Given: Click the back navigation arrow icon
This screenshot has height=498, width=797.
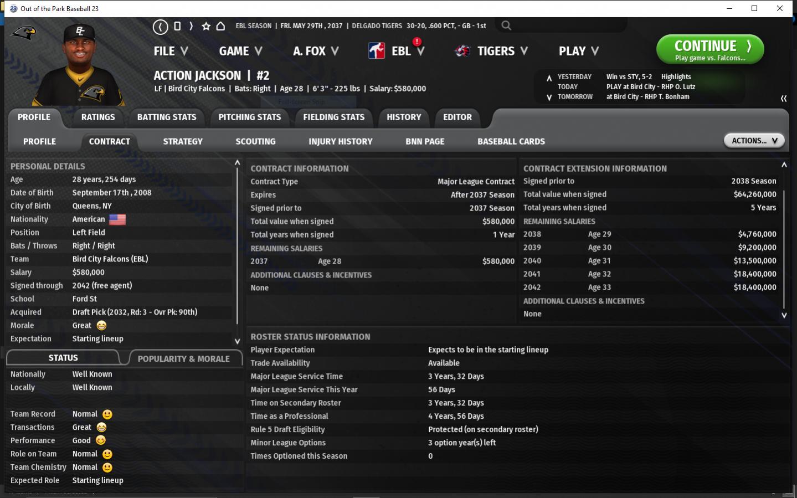Looking at the screenshot, I should [160, 26].
